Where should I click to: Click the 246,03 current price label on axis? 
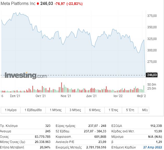pos(152,75)
